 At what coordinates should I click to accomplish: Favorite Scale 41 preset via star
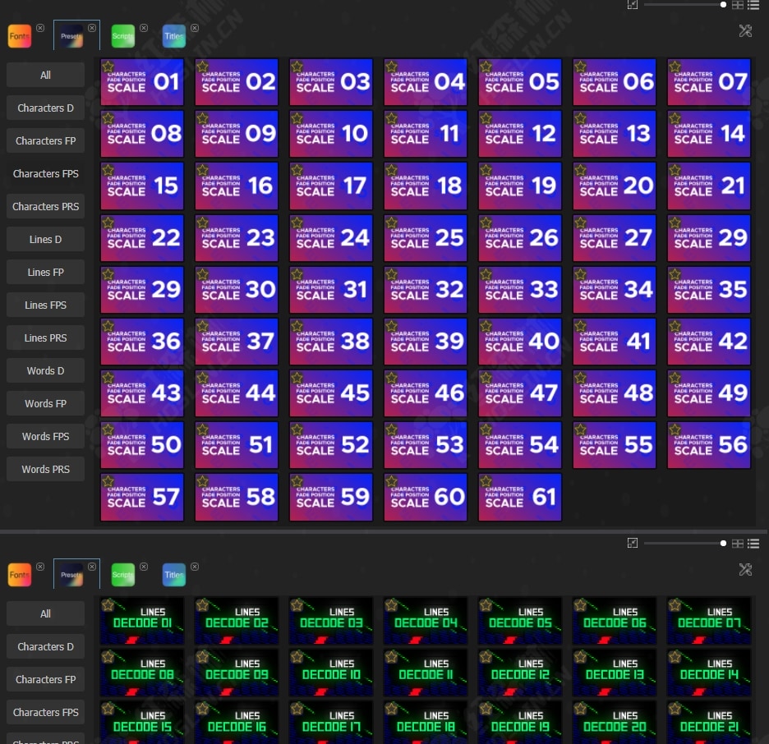[x=581, y=326]
